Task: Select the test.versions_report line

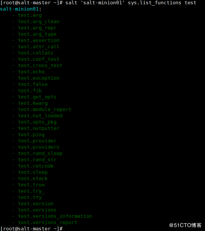Action: click(x=48, y=222)
